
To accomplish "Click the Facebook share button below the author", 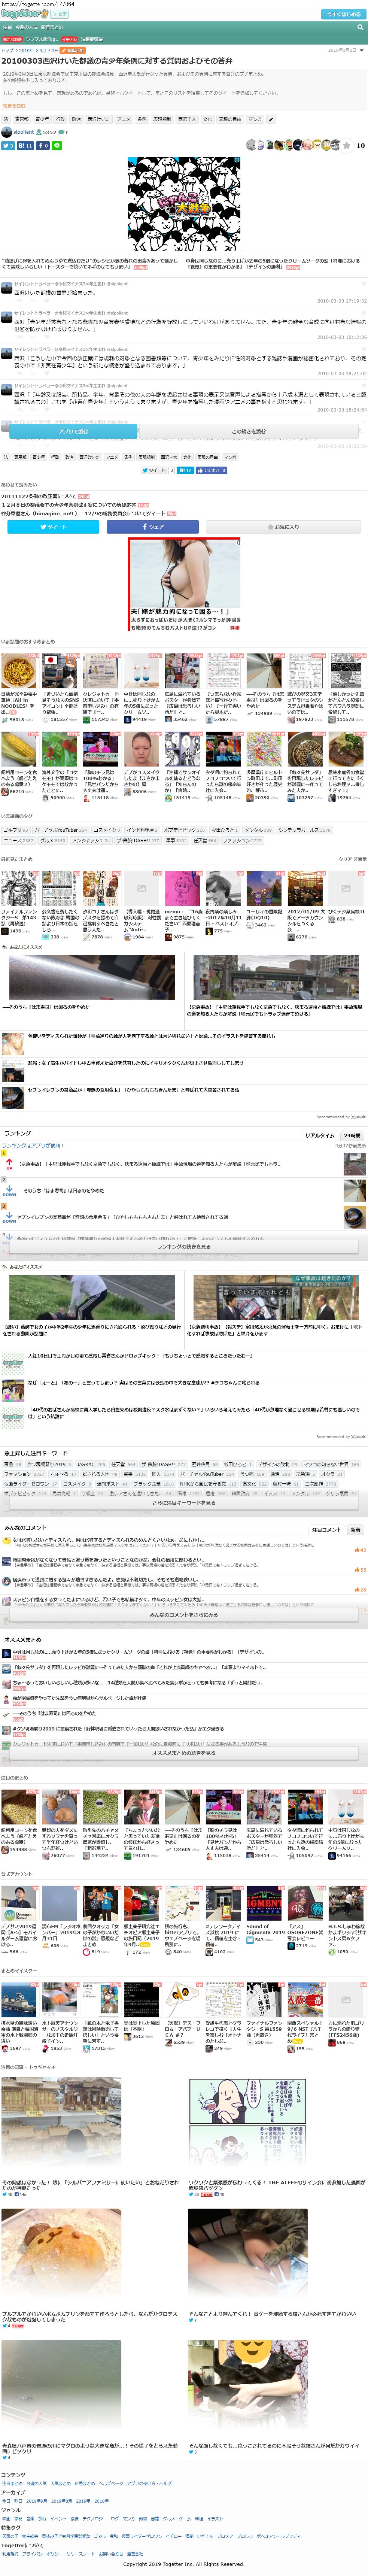I will 43,146.
